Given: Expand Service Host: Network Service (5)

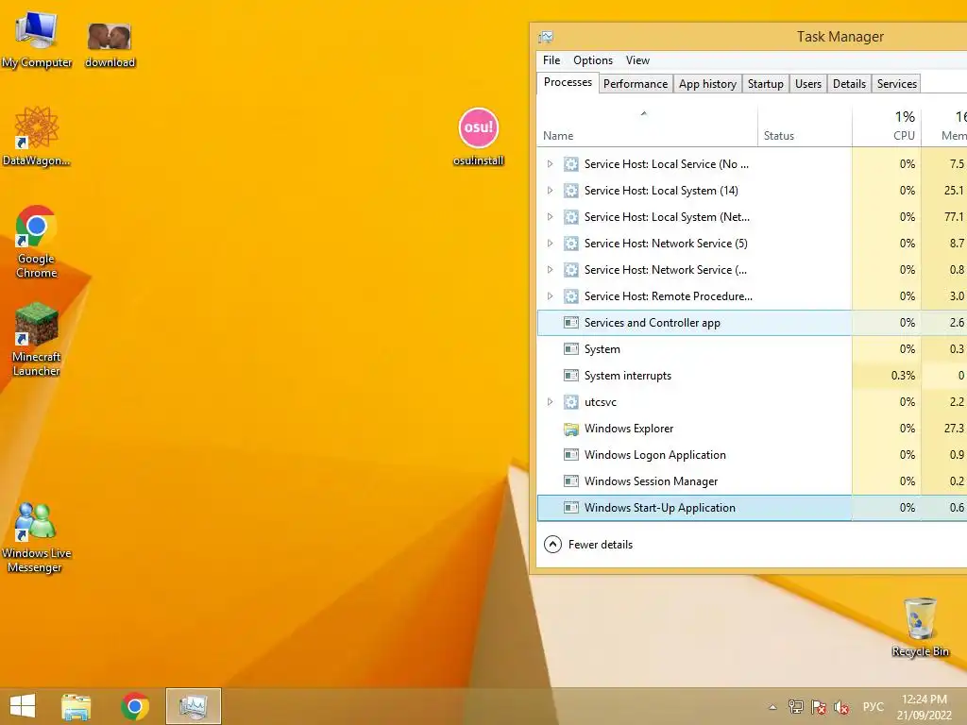Looking at the screenshot, I should click(551, 244).
